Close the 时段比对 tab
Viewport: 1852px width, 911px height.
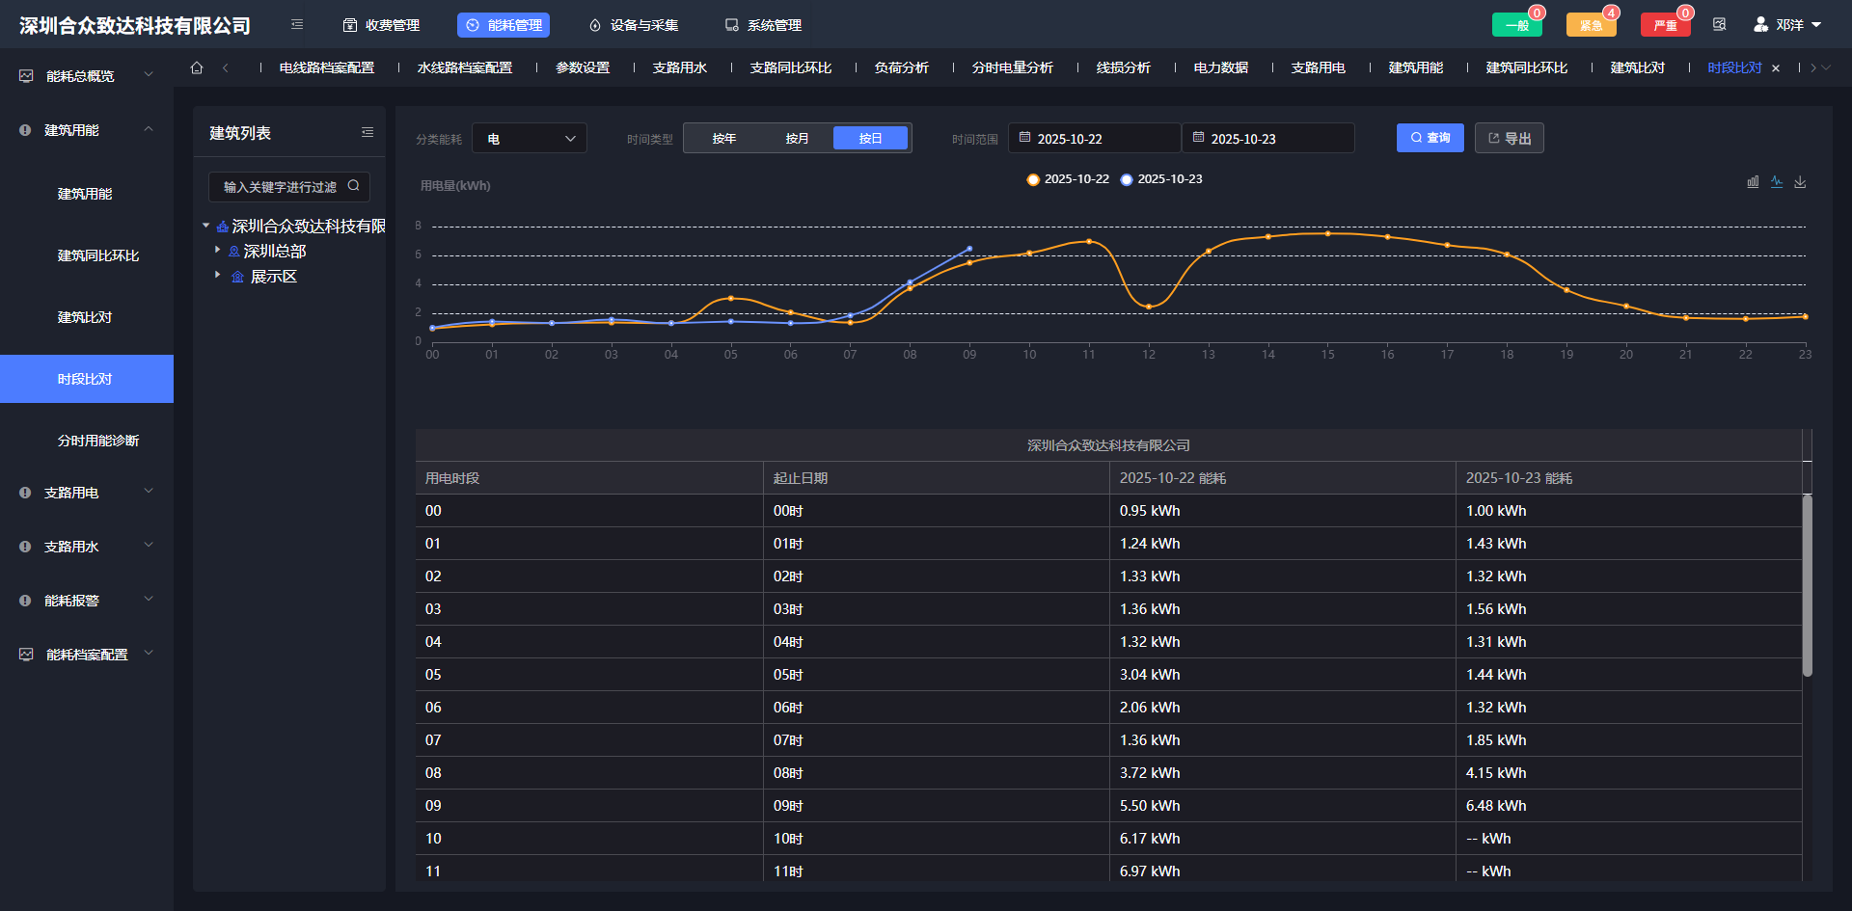(x=1776, y=68)
